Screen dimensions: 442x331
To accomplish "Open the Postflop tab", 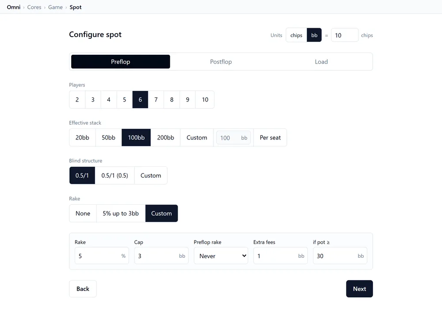I will click(x=221, y=62).
